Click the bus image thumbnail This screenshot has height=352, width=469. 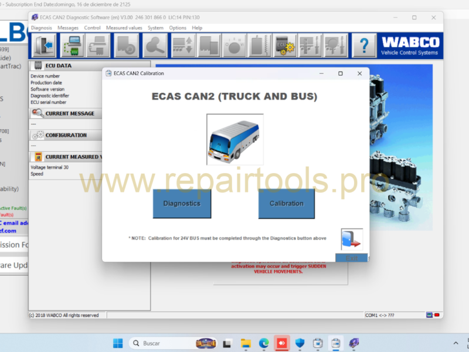click(235, 139)
